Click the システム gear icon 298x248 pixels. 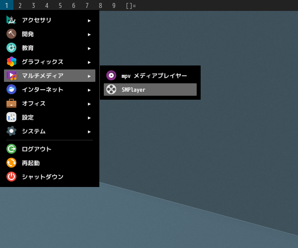point(11,131)
